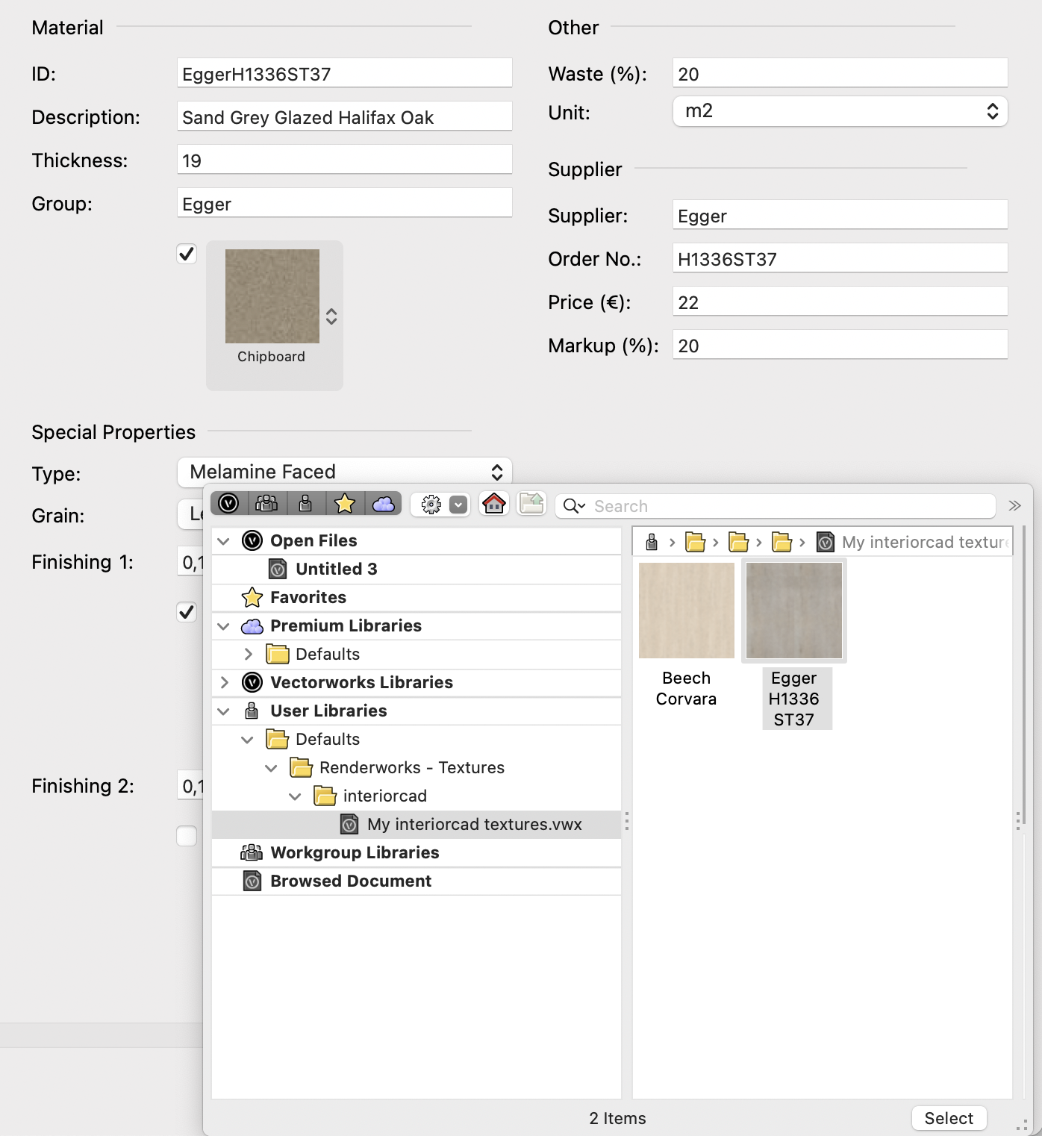
Task: Toggle the checkbox under Finishing 1
Action: pyautogui.click(x=187, y=612)
